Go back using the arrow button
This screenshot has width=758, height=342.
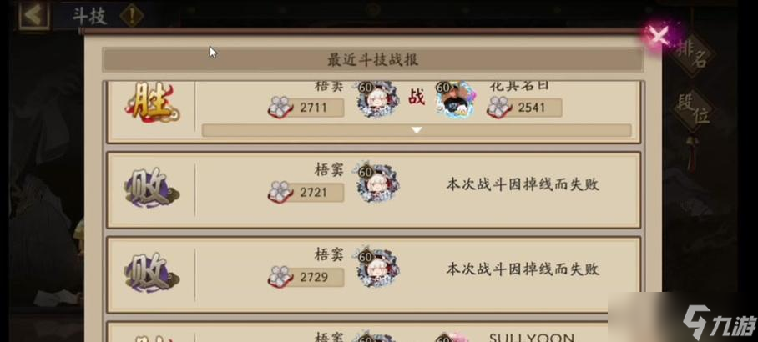[34, 15]
